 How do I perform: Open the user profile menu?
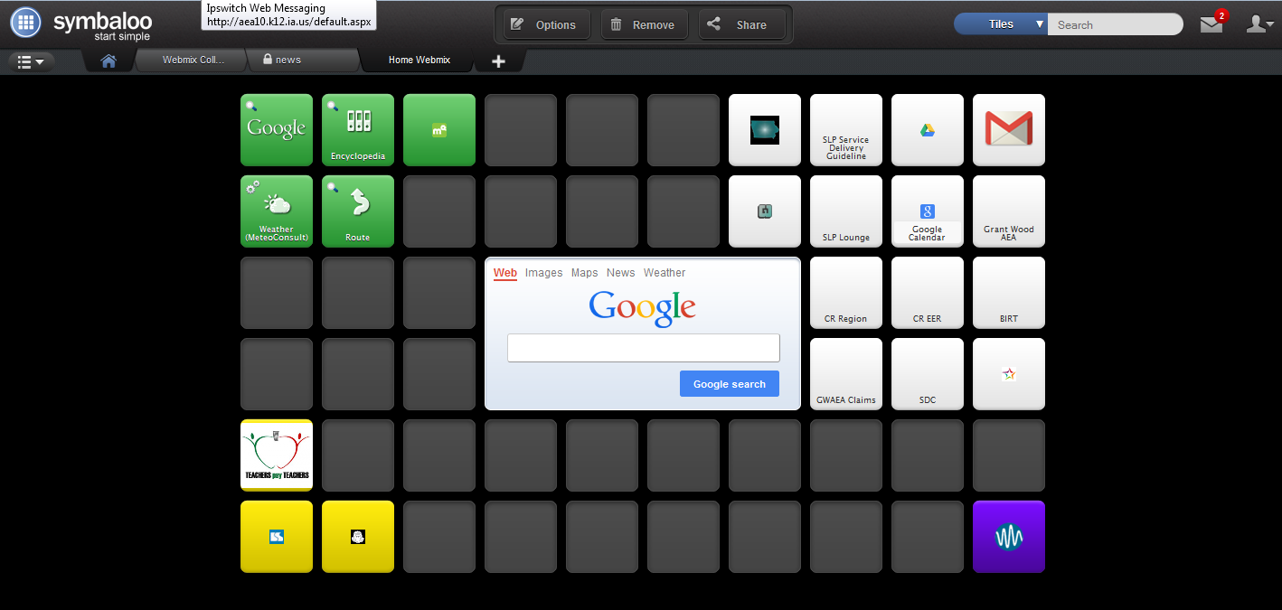tap(1259, 23)
